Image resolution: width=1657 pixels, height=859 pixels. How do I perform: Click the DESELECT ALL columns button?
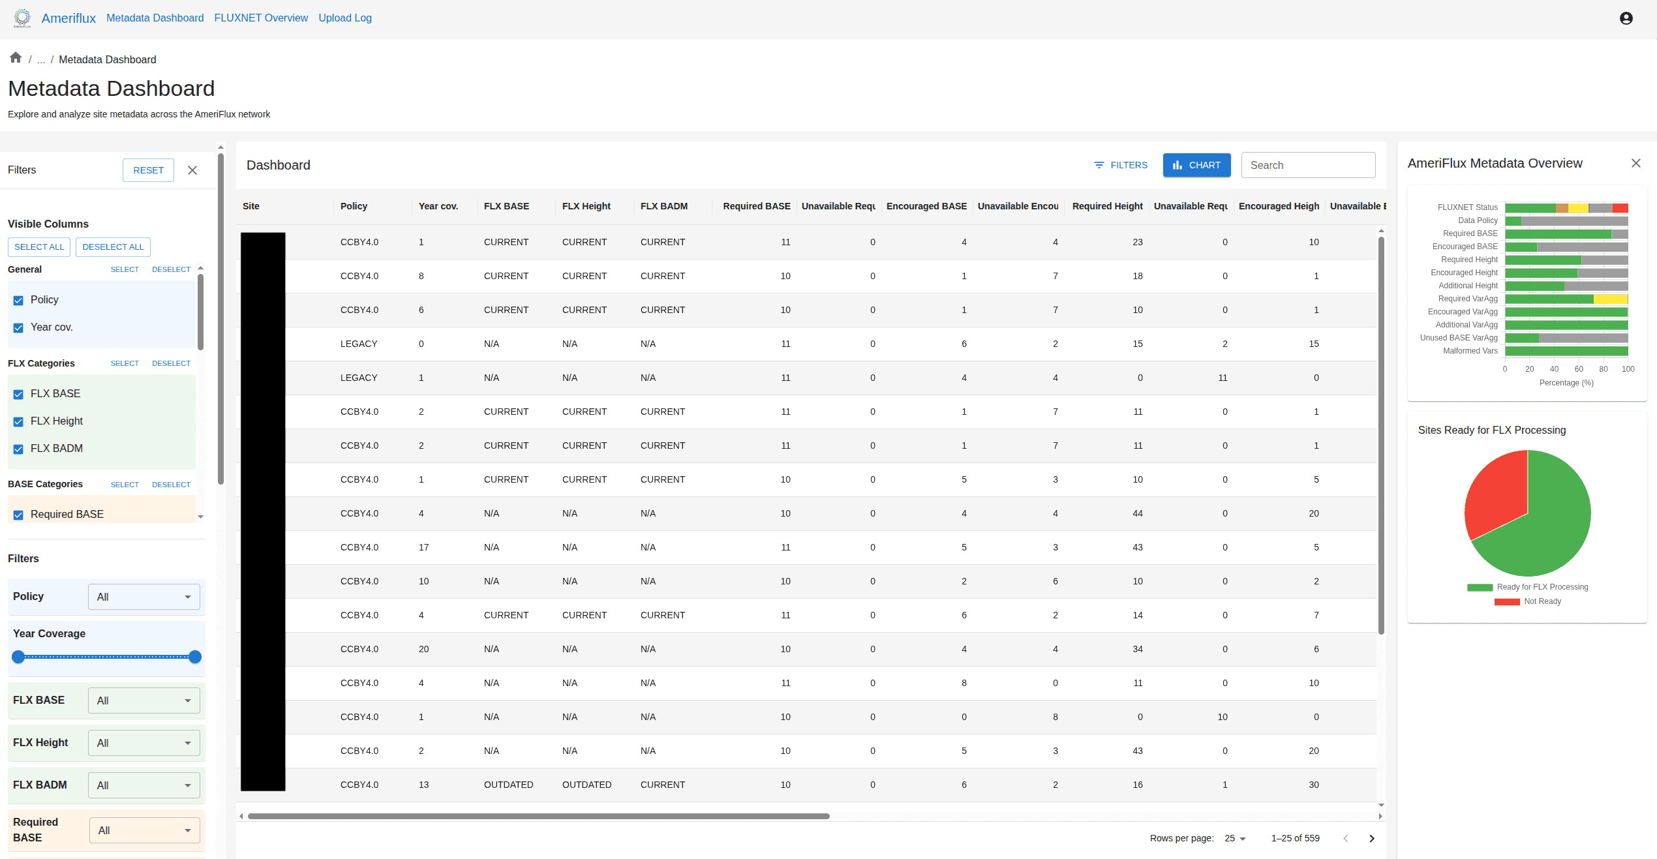coord(113,247)
